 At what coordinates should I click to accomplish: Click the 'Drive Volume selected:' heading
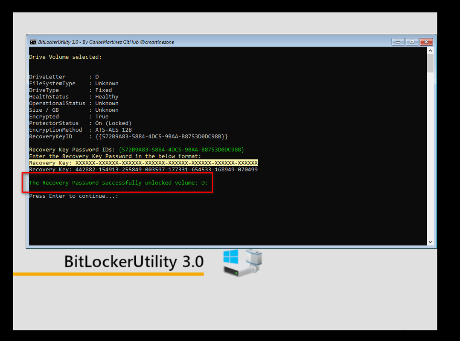65,57
